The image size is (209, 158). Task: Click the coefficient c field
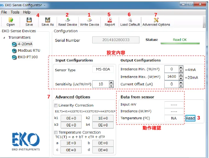coord(71,150)
